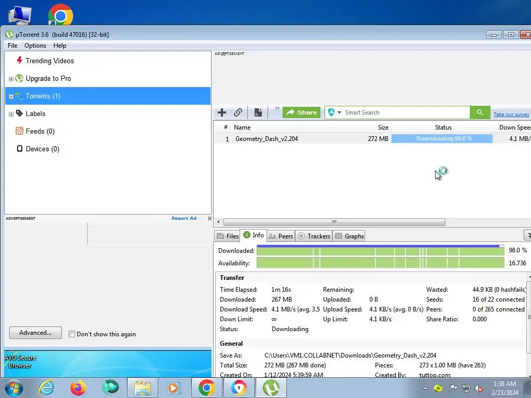Click the green Share button
531x398 pixels.
(x=301, y=112)
